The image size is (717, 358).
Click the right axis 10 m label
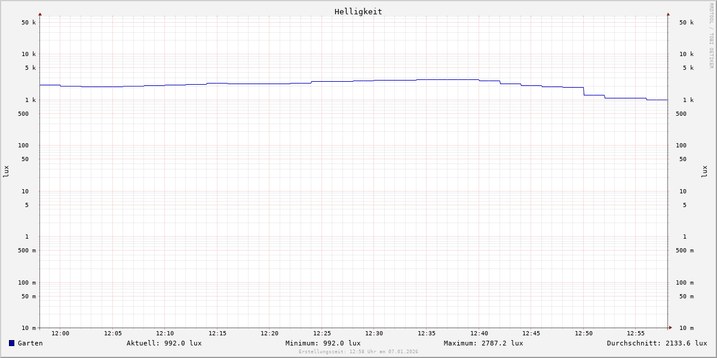[687, 328]
